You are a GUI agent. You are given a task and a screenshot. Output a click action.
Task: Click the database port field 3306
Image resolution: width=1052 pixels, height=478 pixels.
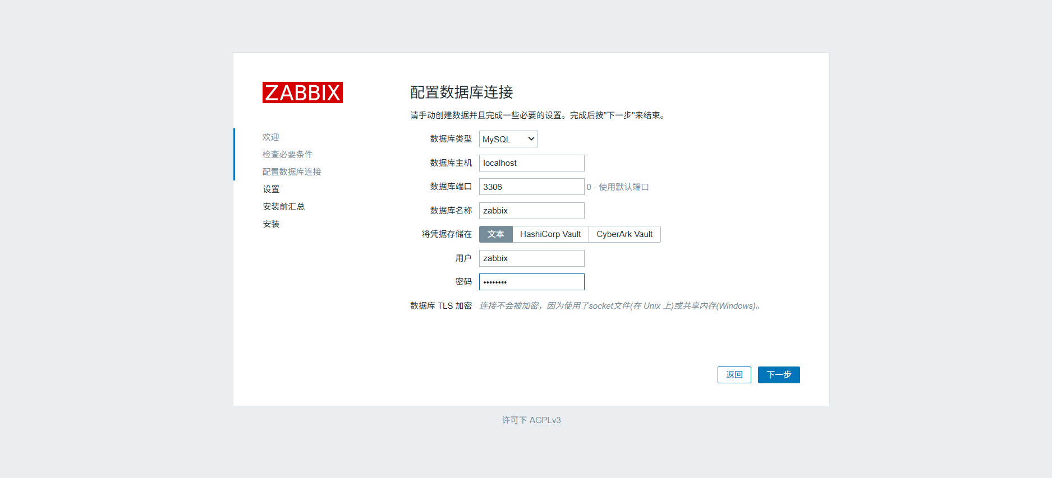click(x=531, y=187)
